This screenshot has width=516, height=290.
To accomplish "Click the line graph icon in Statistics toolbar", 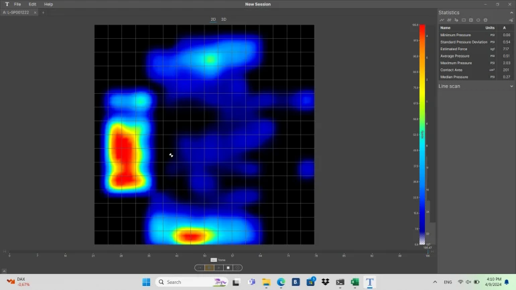I will tap(442, 20).
